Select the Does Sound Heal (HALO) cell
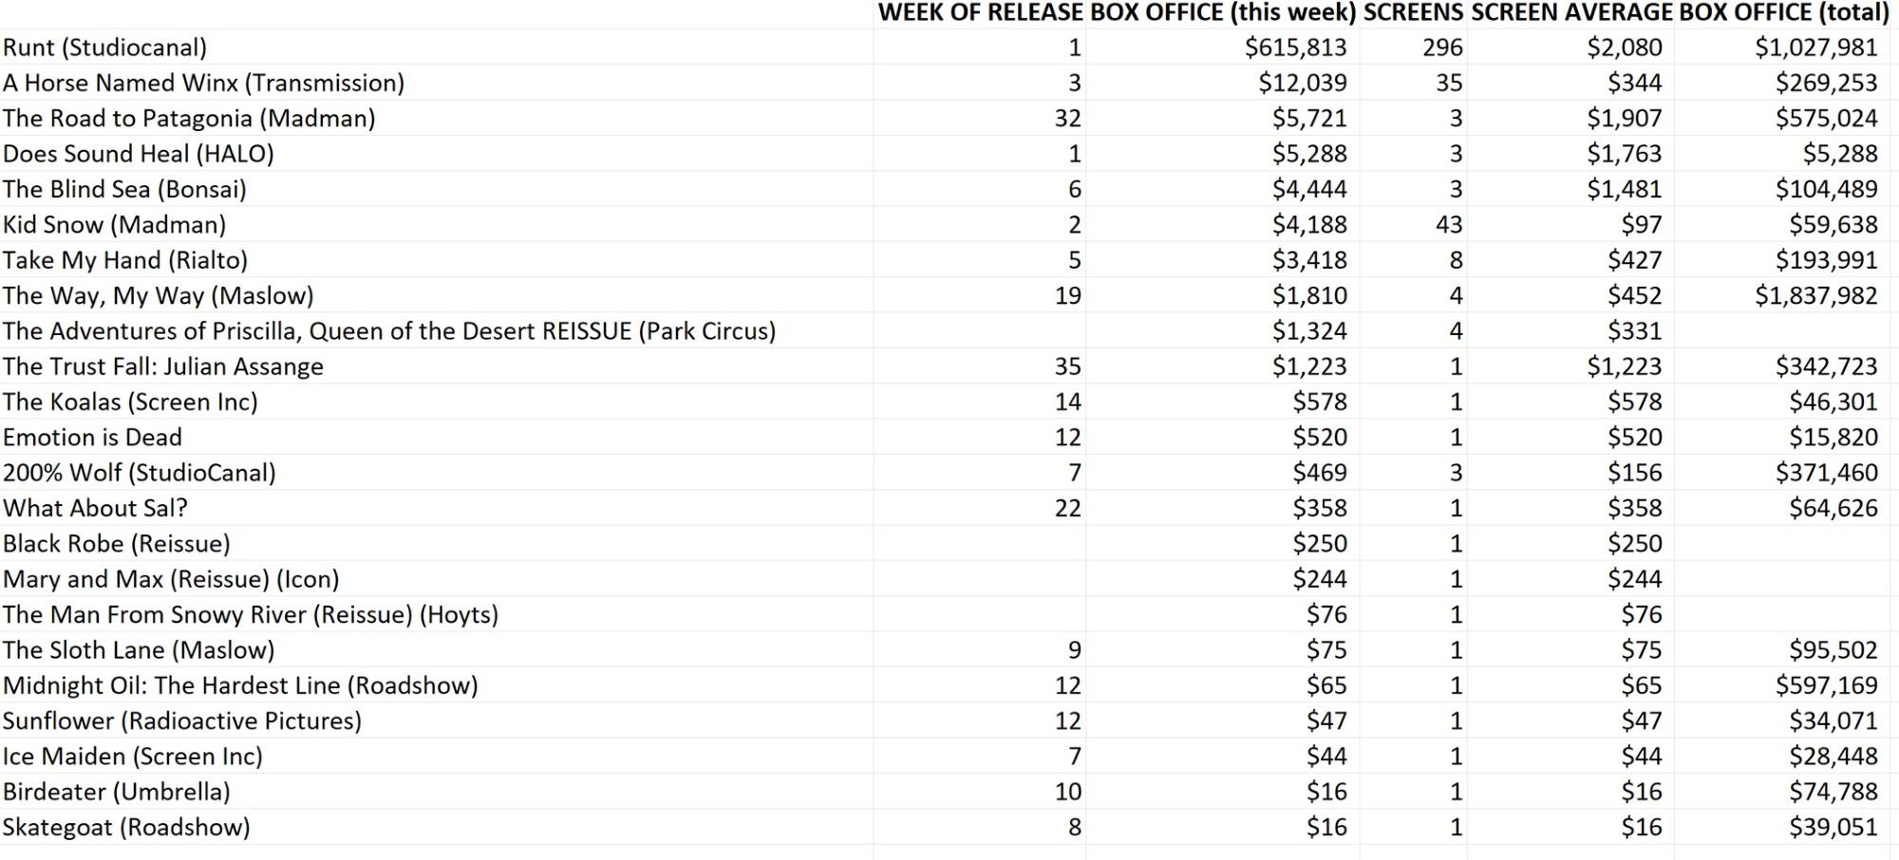Screen dimensions: 1899x860 139,154
